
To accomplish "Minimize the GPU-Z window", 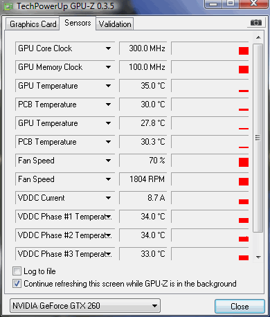I will coord(213,4).
